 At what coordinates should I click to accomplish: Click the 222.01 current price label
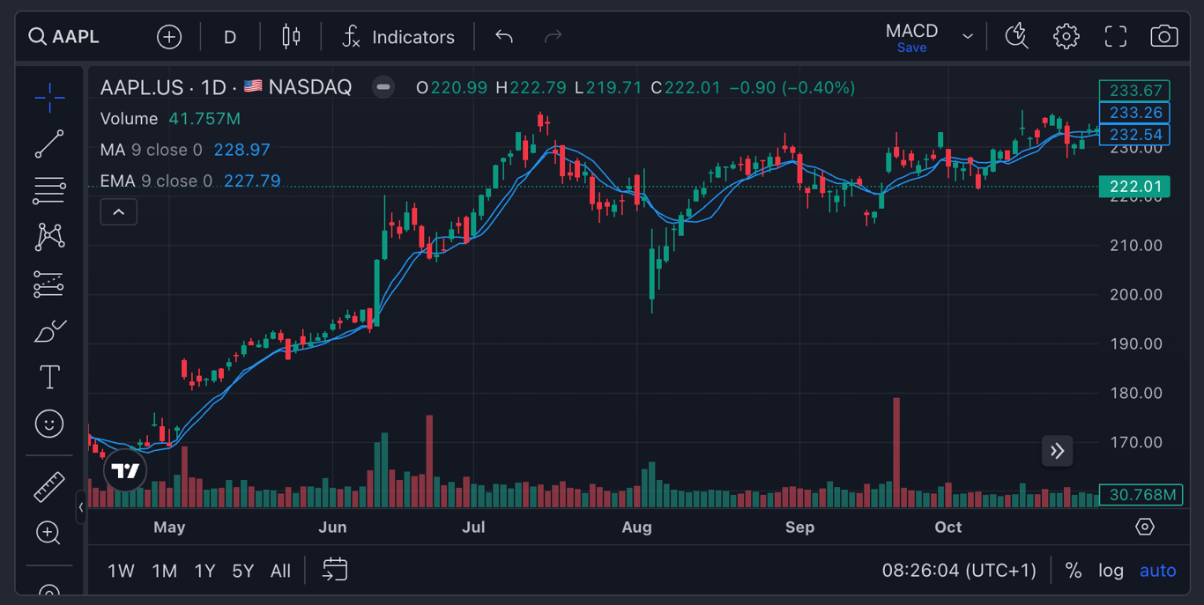coord(1135,187)
